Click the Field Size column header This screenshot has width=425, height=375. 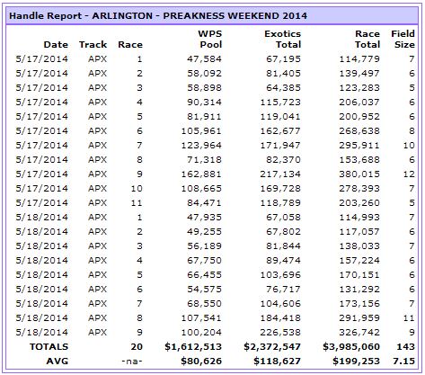403,40
